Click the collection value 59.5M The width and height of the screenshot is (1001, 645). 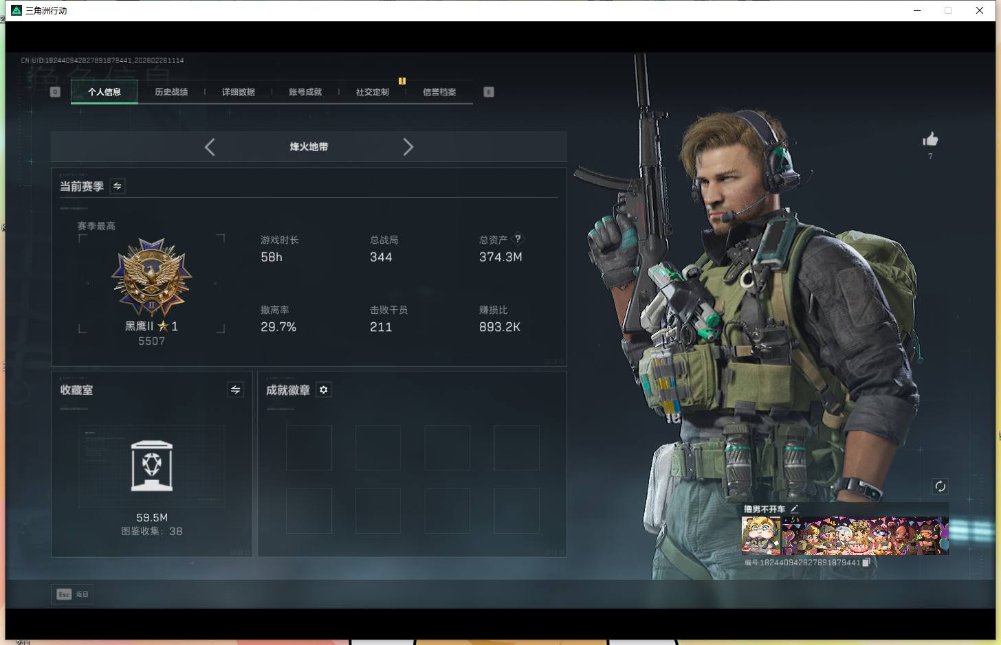(x=152, y=517)
